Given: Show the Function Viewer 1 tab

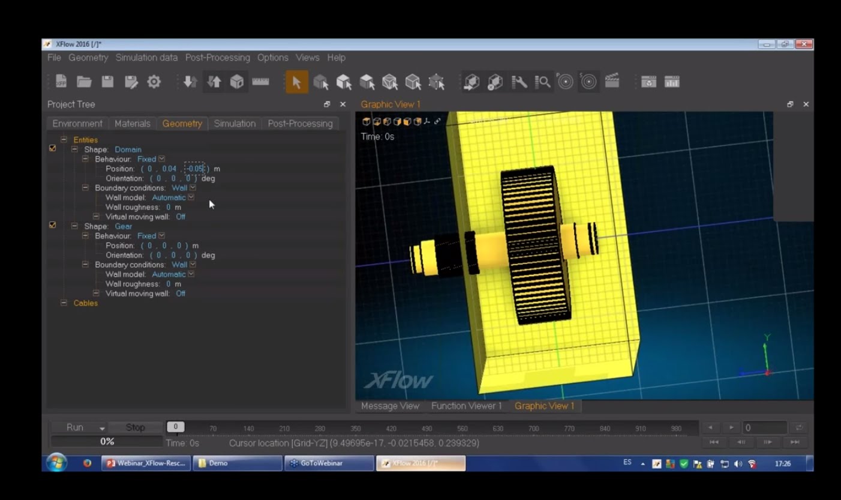Looking at the screenshot, I should tap(467, 406).
